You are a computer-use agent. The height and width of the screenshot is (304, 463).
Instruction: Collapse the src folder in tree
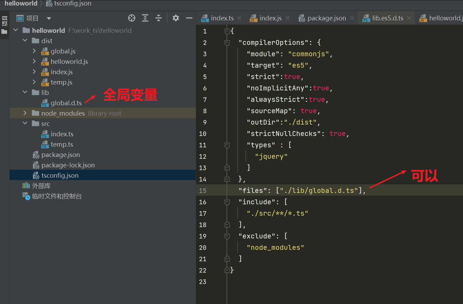25,124
